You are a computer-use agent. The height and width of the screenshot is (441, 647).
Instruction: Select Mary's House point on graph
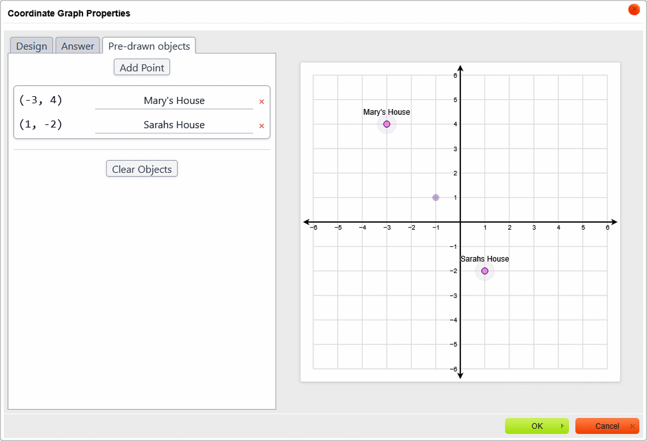pos(387,124)
